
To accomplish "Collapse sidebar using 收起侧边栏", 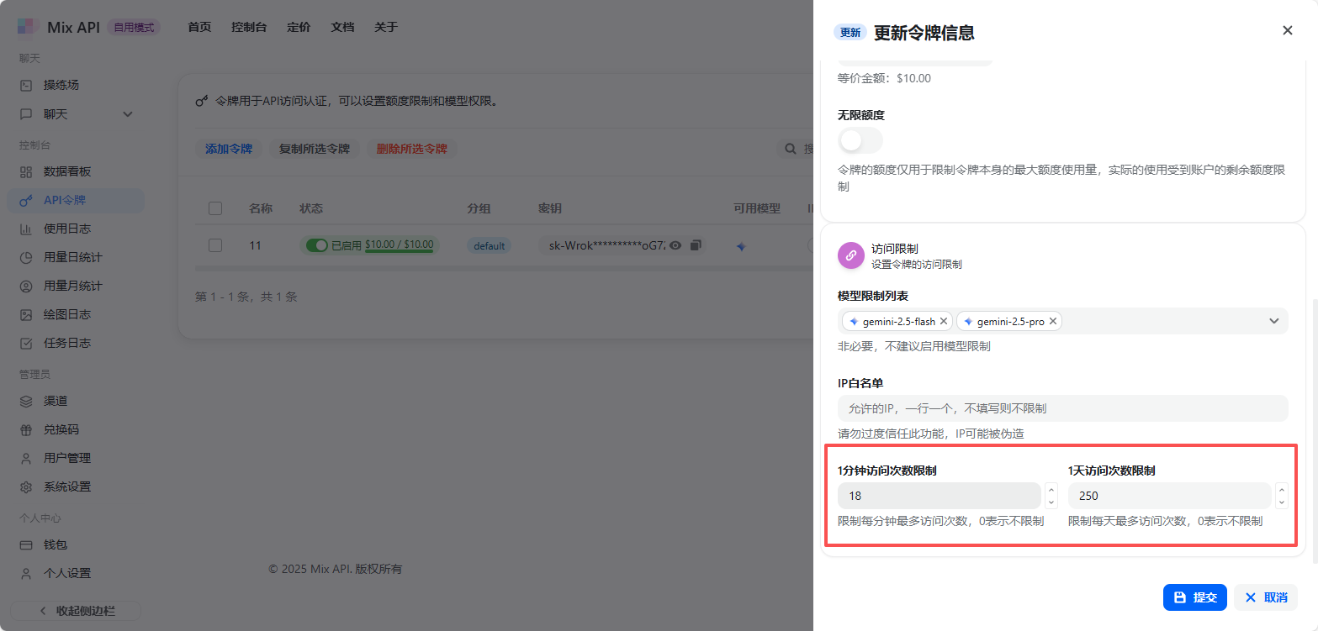I will click(x=76, y=611).
